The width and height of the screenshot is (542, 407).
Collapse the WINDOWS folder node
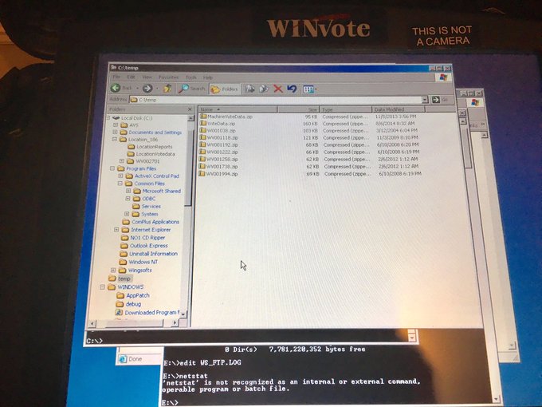102,287
